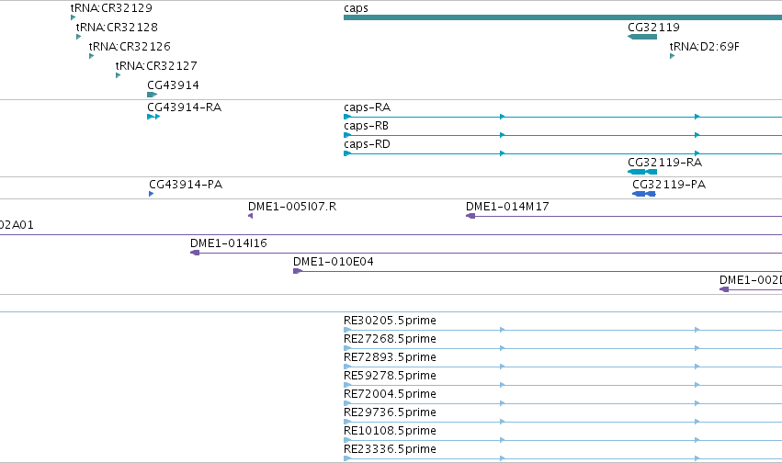Screen dimensions: 782x463
Task: Select the CG43914-PA arrow glyph
Action: [x=151, y=194]
